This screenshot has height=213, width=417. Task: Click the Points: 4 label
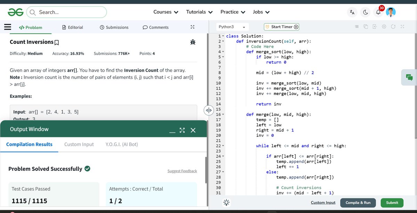point(147,54)
